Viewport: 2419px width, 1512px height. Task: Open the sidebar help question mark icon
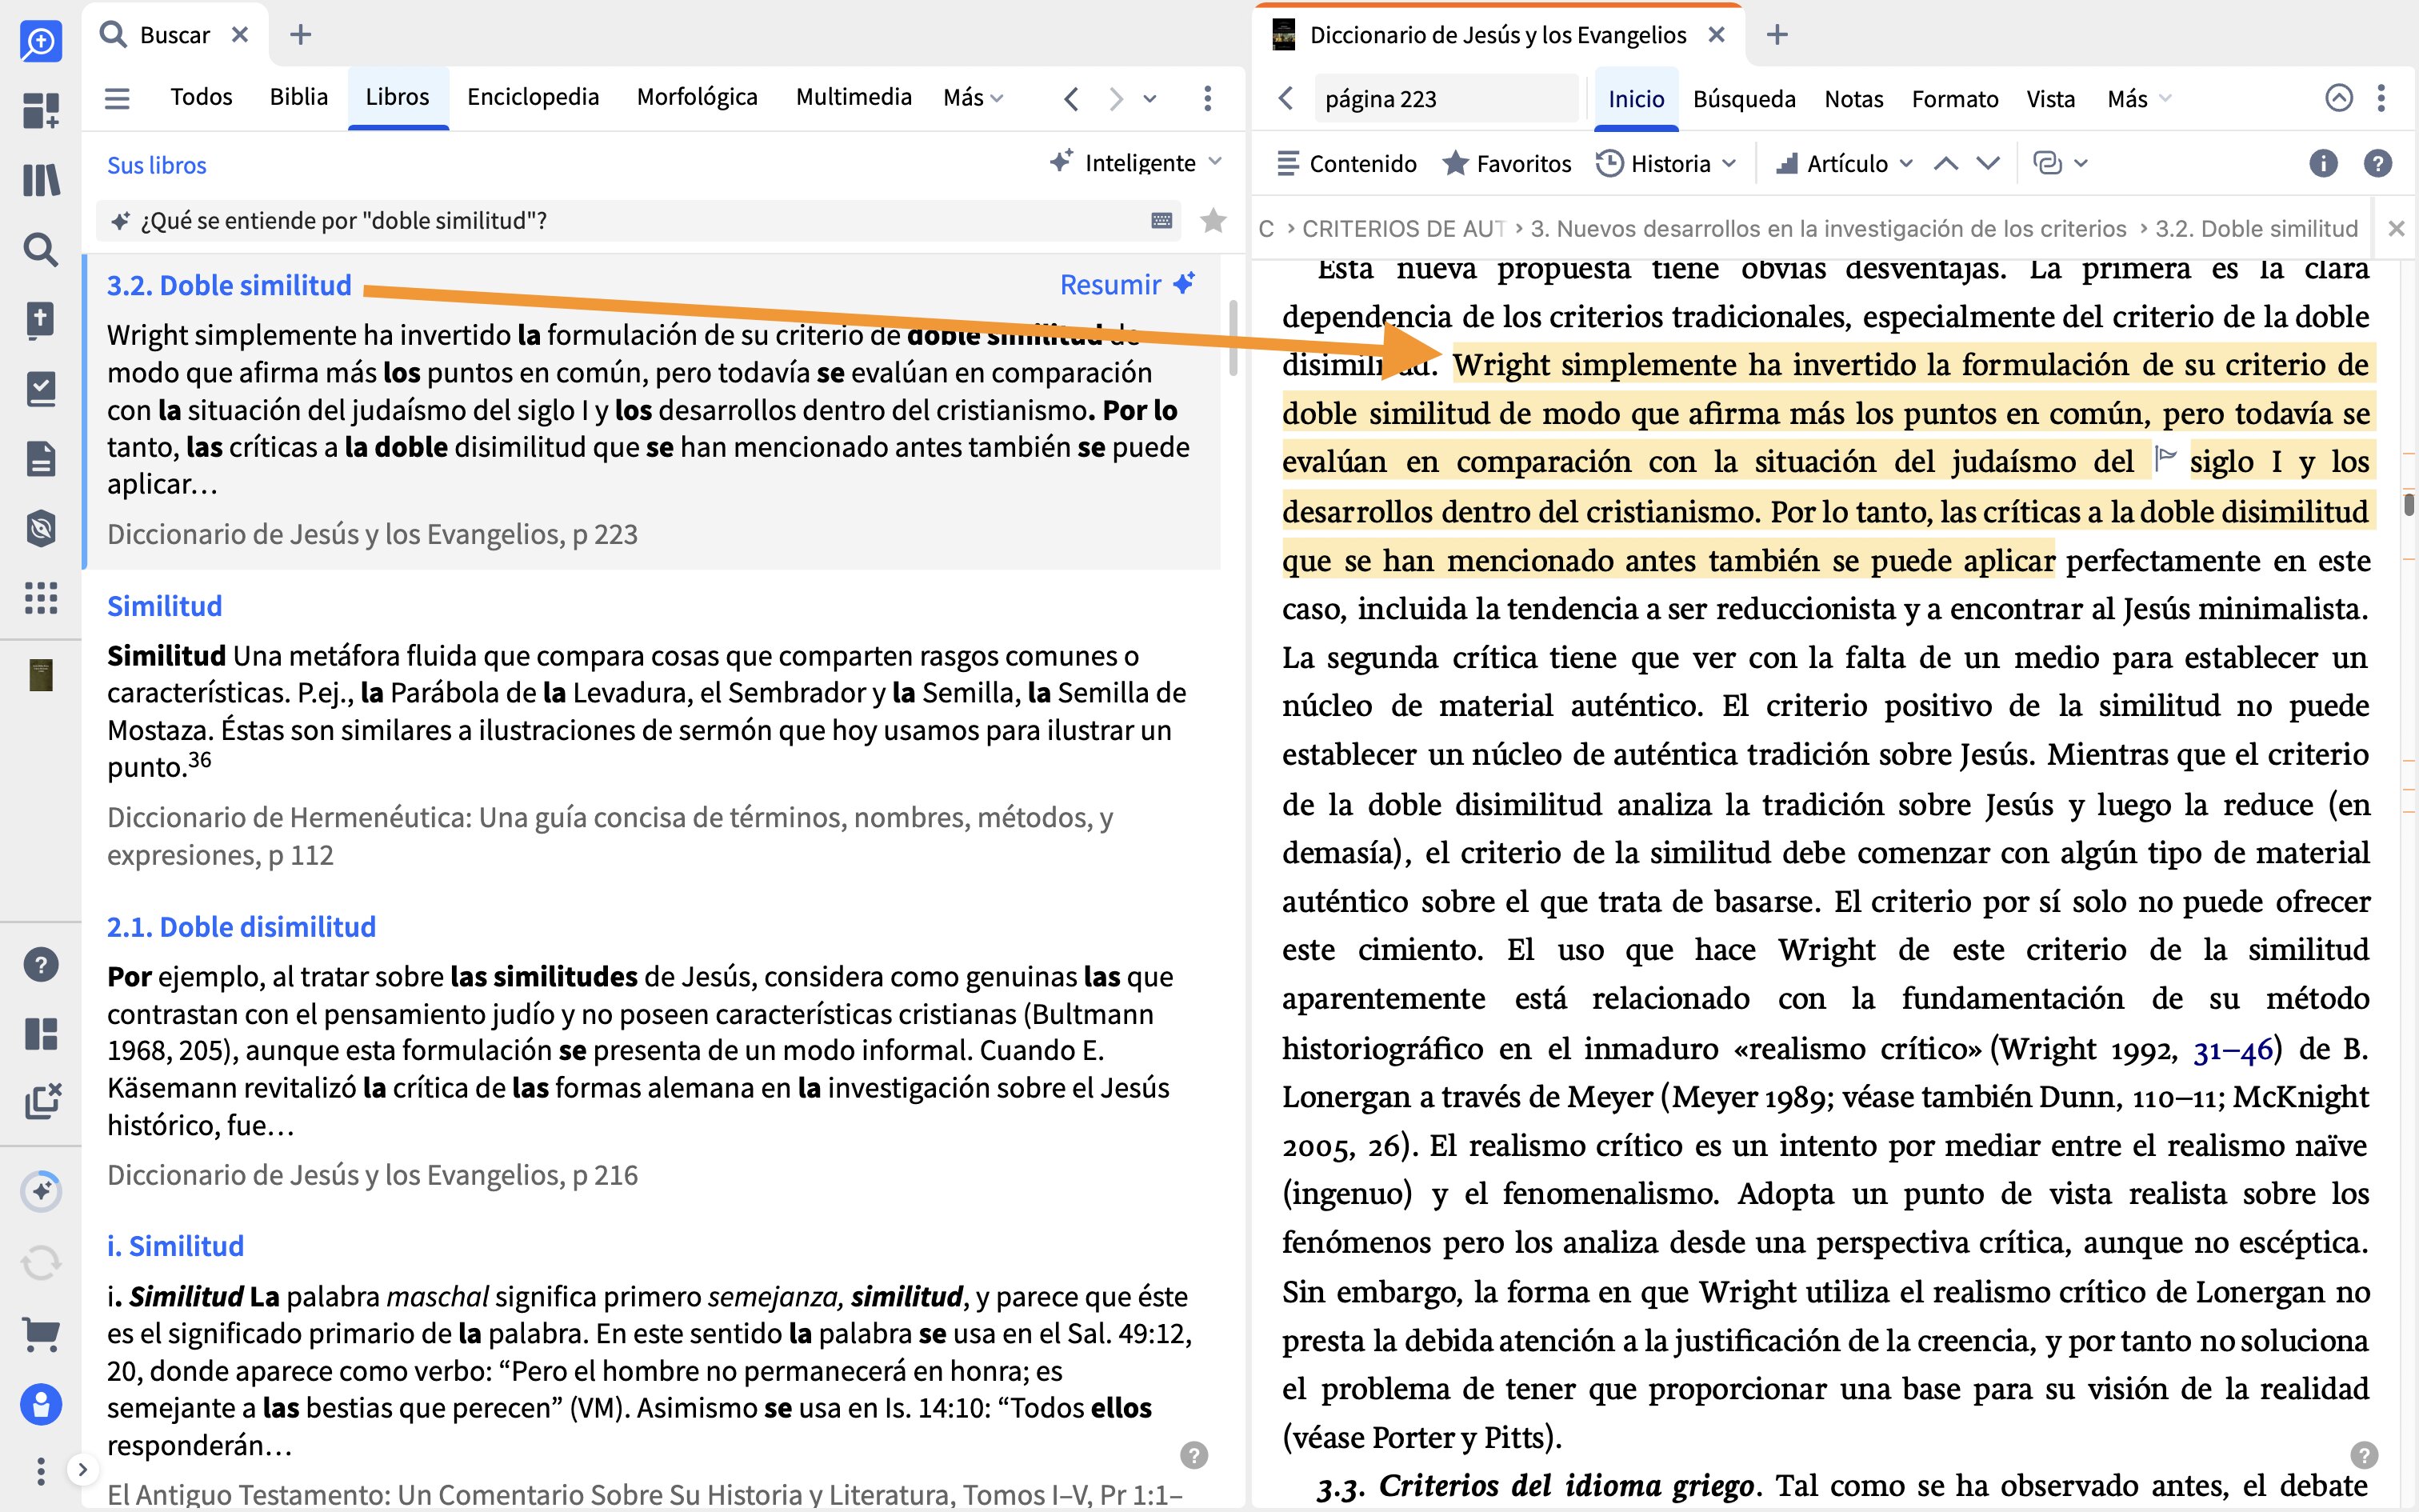coord(41,965)
